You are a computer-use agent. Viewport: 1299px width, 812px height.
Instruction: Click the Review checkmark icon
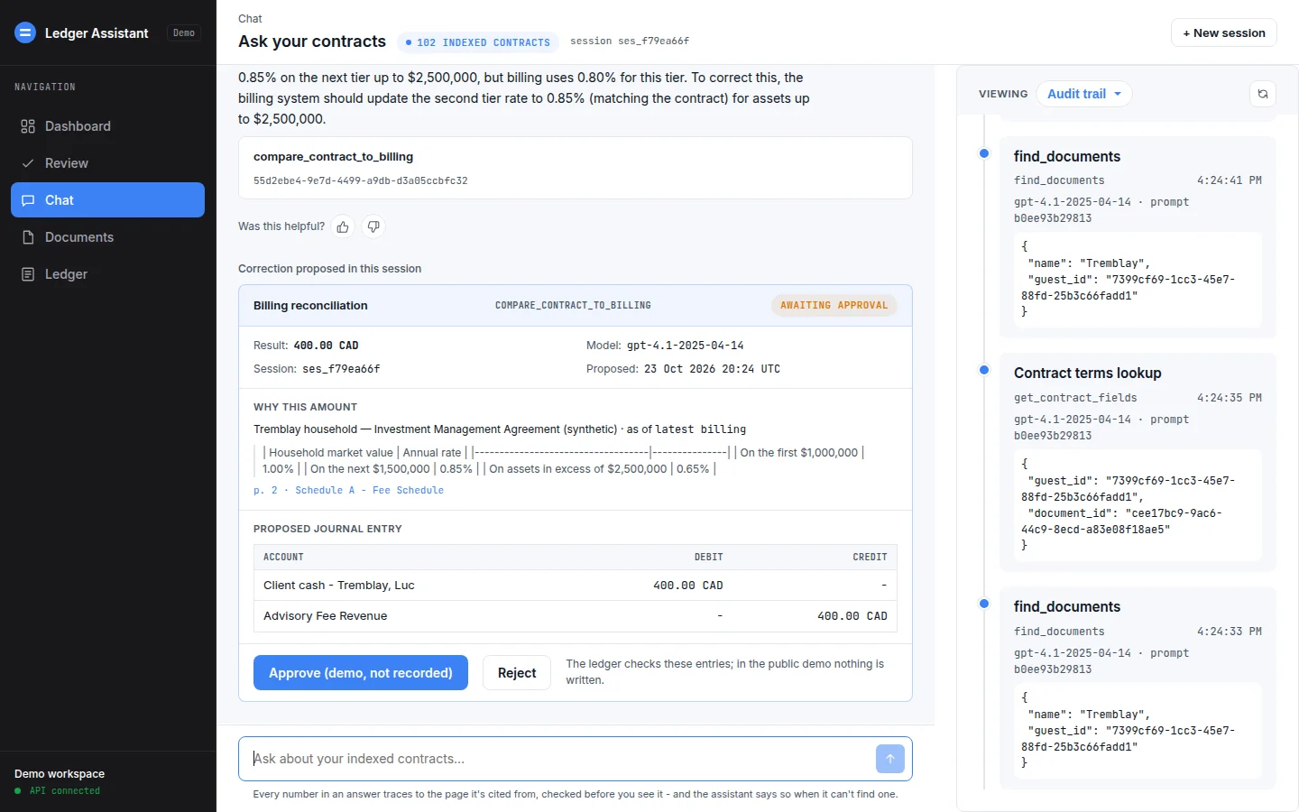28,163
